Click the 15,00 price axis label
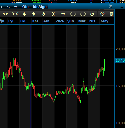 [120, 86]
